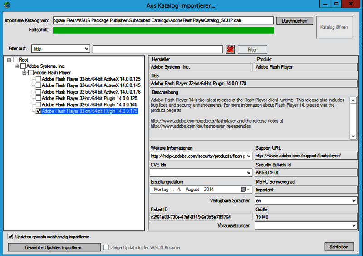Check Plugin 14.0.0.125 update checkbox
The image size is (363, 256).
point(39,98)
